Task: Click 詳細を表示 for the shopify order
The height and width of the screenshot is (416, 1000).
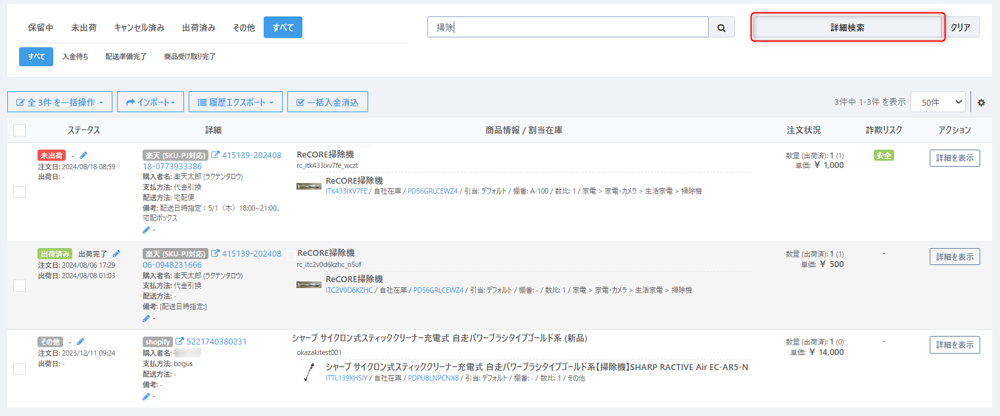Action: coord(954,345)
